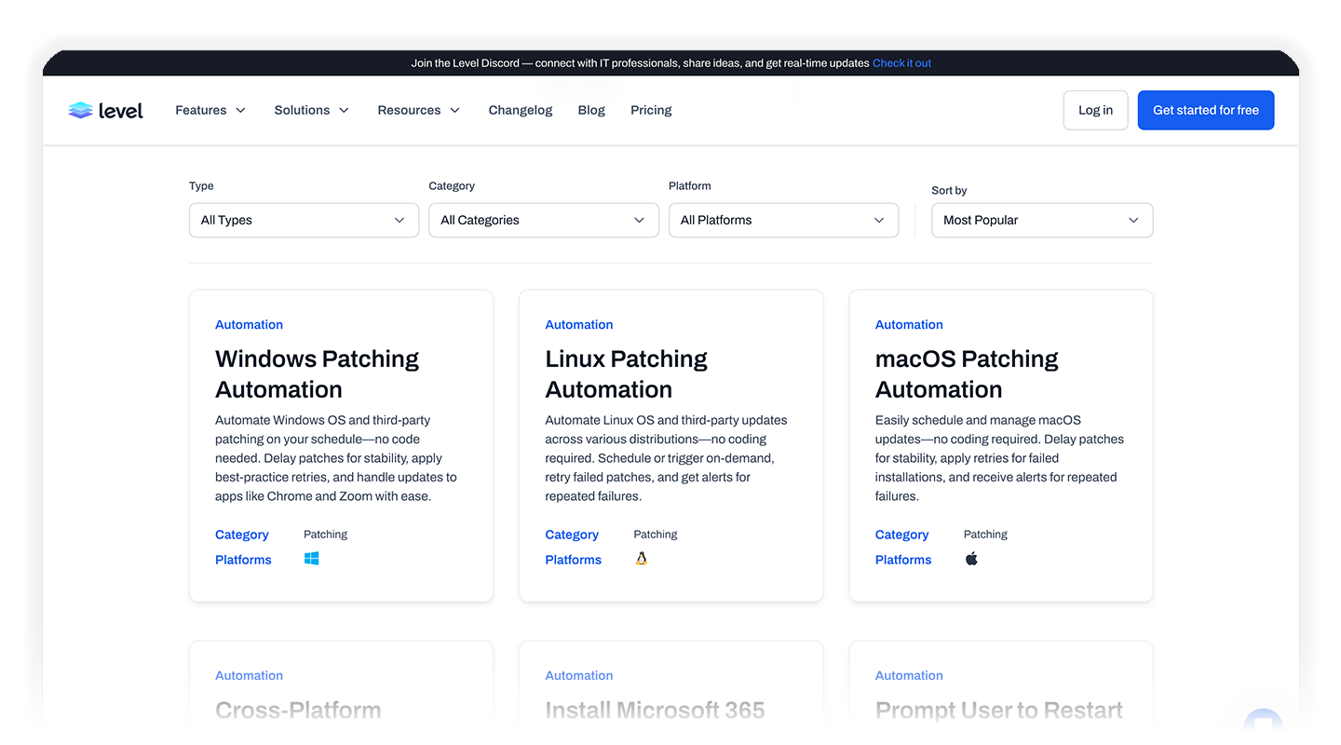Click the Patching category value in macOS card
The width and height of the screenshot is (1341, 745).
point(985,535)
